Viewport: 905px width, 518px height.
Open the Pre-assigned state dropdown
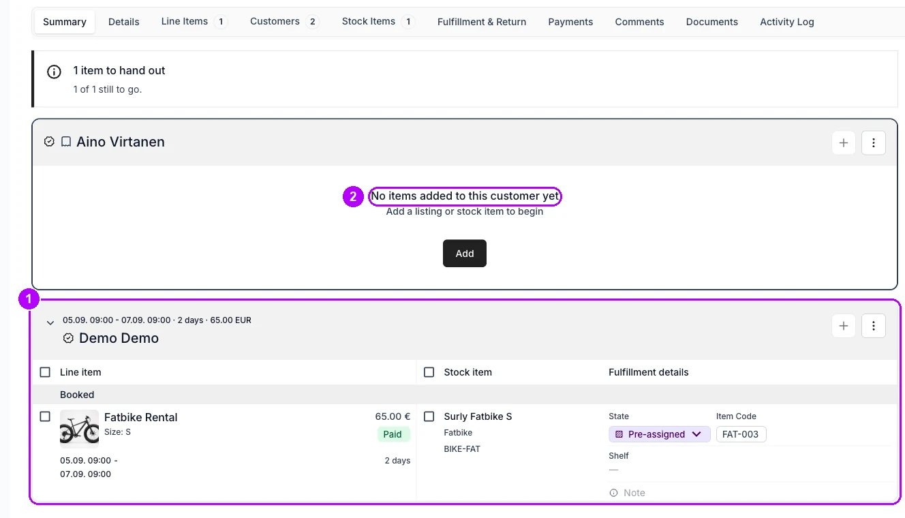point(660,434)
